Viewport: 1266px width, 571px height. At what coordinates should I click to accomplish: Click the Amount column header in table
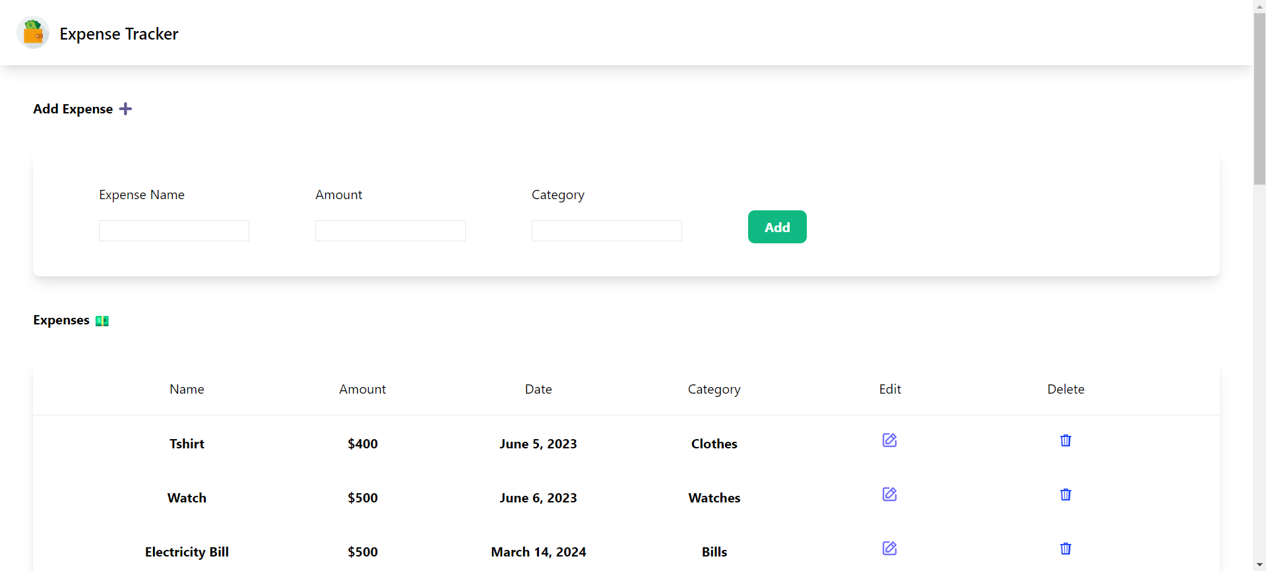(x=363, y=389)
